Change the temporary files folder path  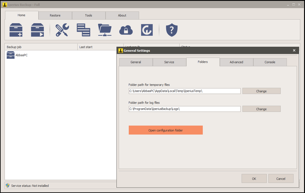261,91
